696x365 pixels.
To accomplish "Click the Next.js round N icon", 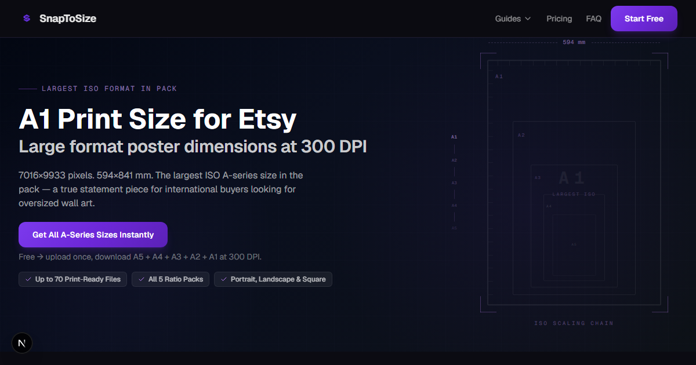I will coord(22,343).
